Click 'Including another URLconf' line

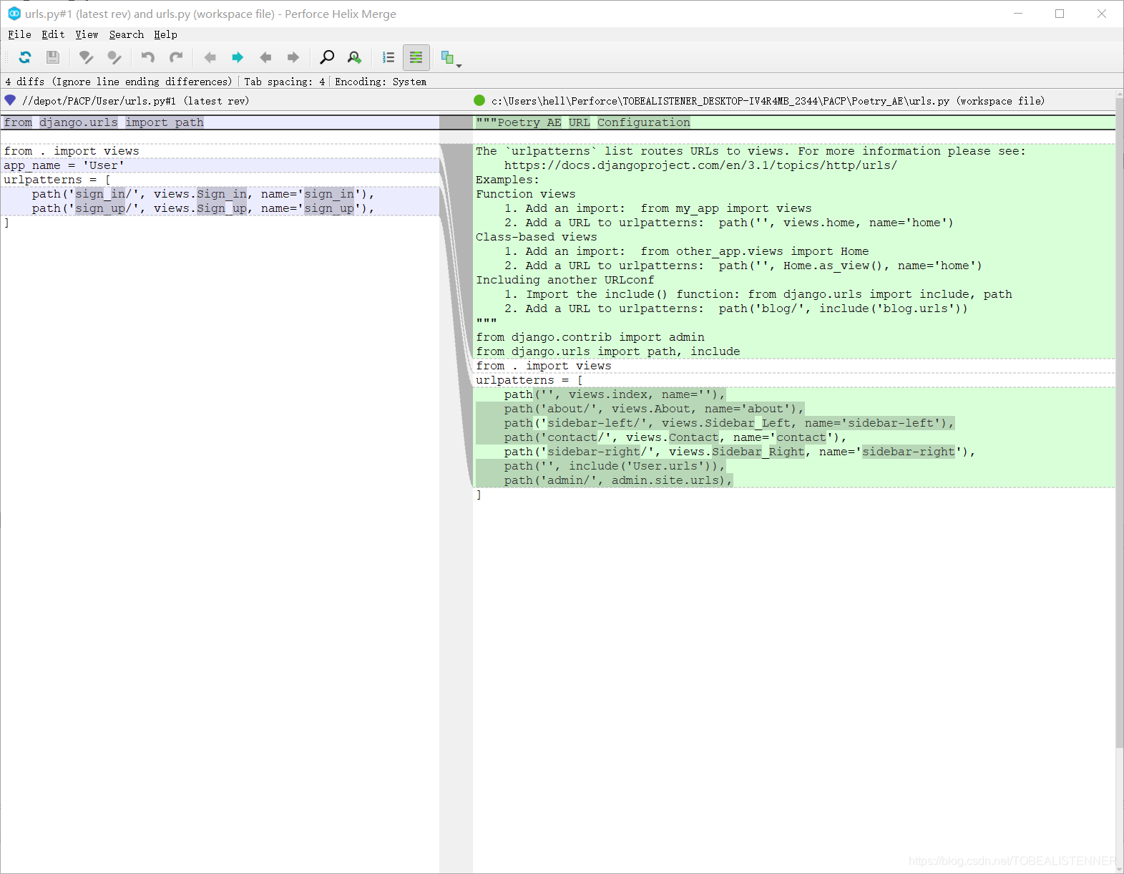click(565, 280)
